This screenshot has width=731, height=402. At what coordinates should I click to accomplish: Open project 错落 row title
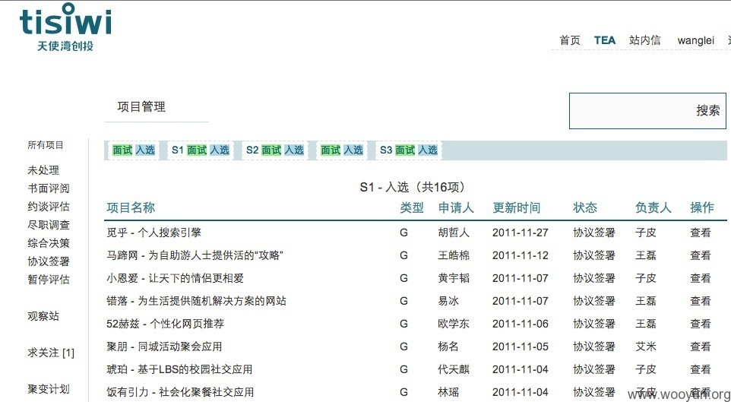coord(196,301)
